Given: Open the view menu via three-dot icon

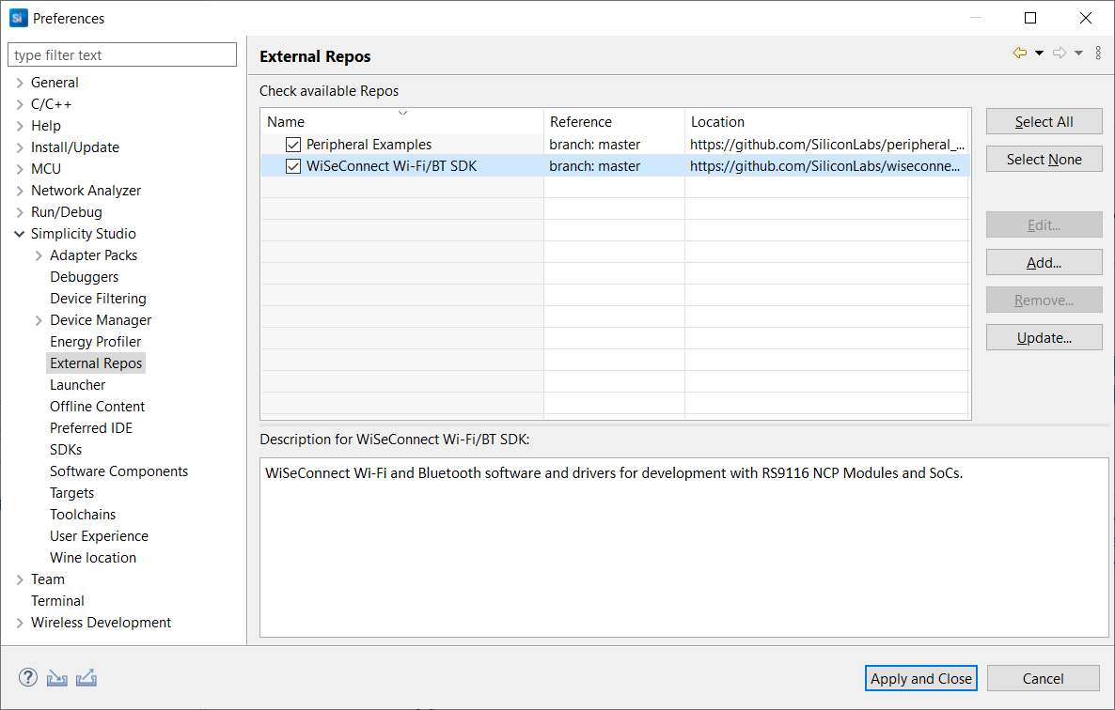Looking at the screenshot, I should pos(1098,53).
